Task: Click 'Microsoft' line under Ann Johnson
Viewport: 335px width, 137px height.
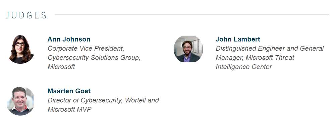Action: [x=61, y=67]
